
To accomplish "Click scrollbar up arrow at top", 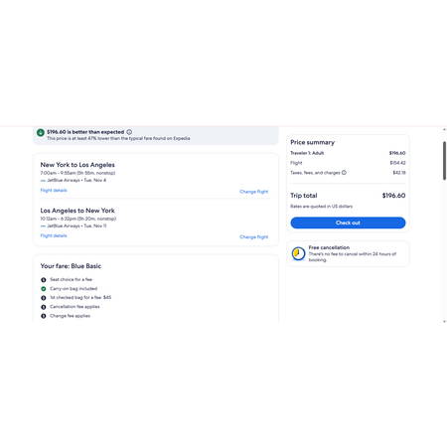I will [444, 129].
